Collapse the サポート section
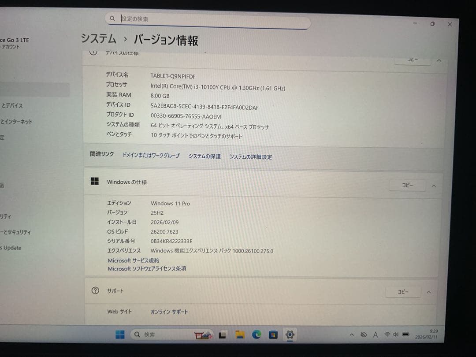 pos(429,292)
